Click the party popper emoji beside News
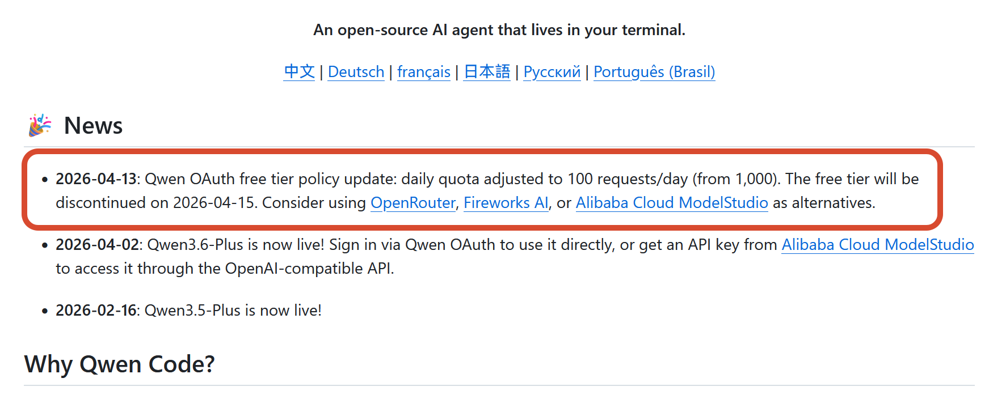Screen dimensions: 989x395 coord(40,125)
